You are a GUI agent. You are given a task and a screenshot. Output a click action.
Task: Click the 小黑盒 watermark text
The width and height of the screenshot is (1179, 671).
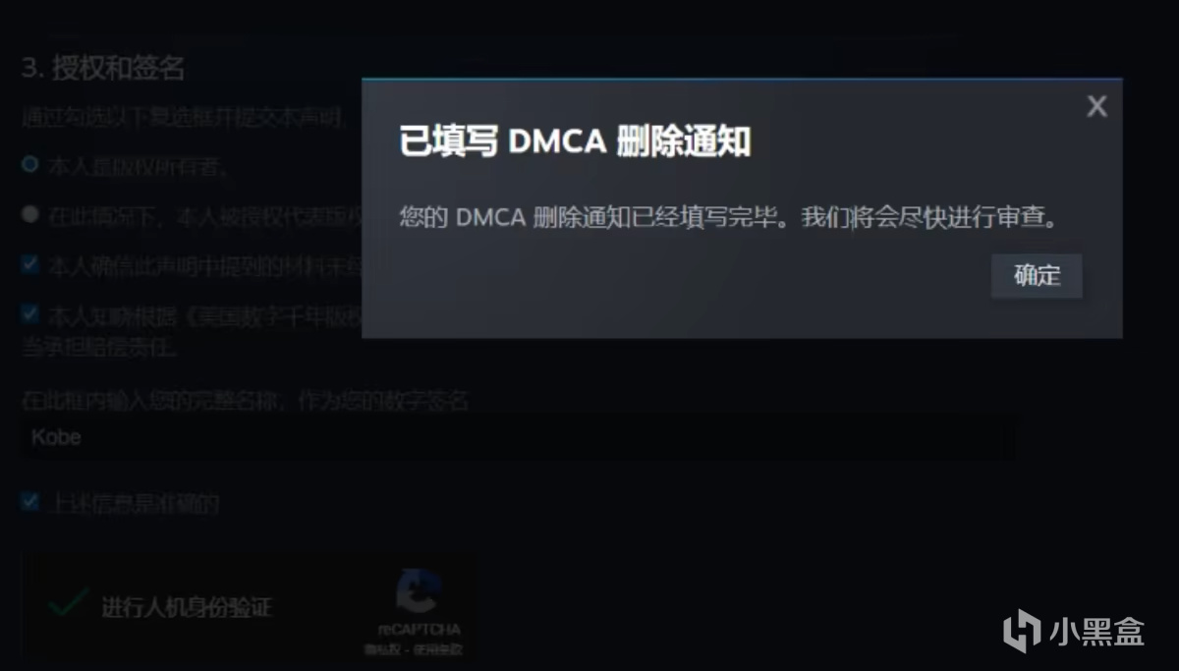tap(1099, 630)
